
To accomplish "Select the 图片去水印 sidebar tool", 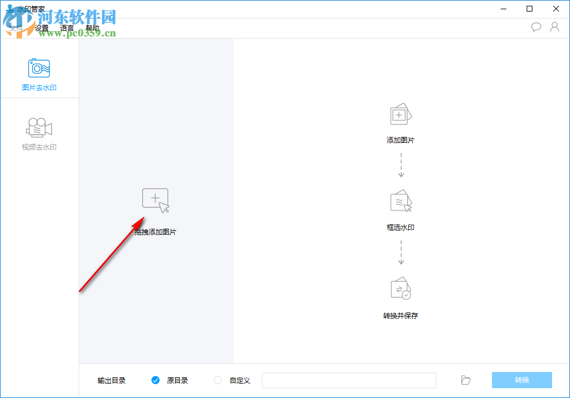I will click(39, 72).
